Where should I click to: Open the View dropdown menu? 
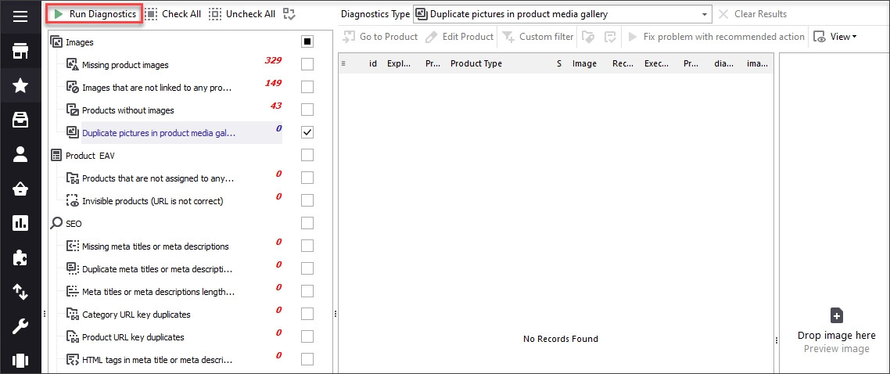pyautogui.click(x=835, y=37)
